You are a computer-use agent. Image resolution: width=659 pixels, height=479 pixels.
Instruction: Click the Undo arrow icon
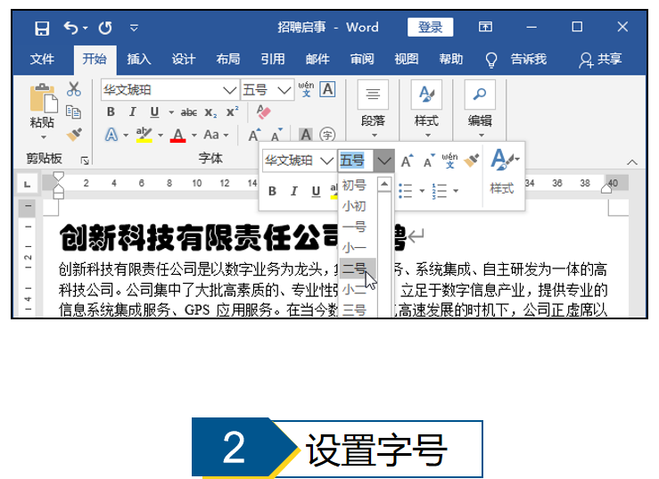[x=71, y=29]
